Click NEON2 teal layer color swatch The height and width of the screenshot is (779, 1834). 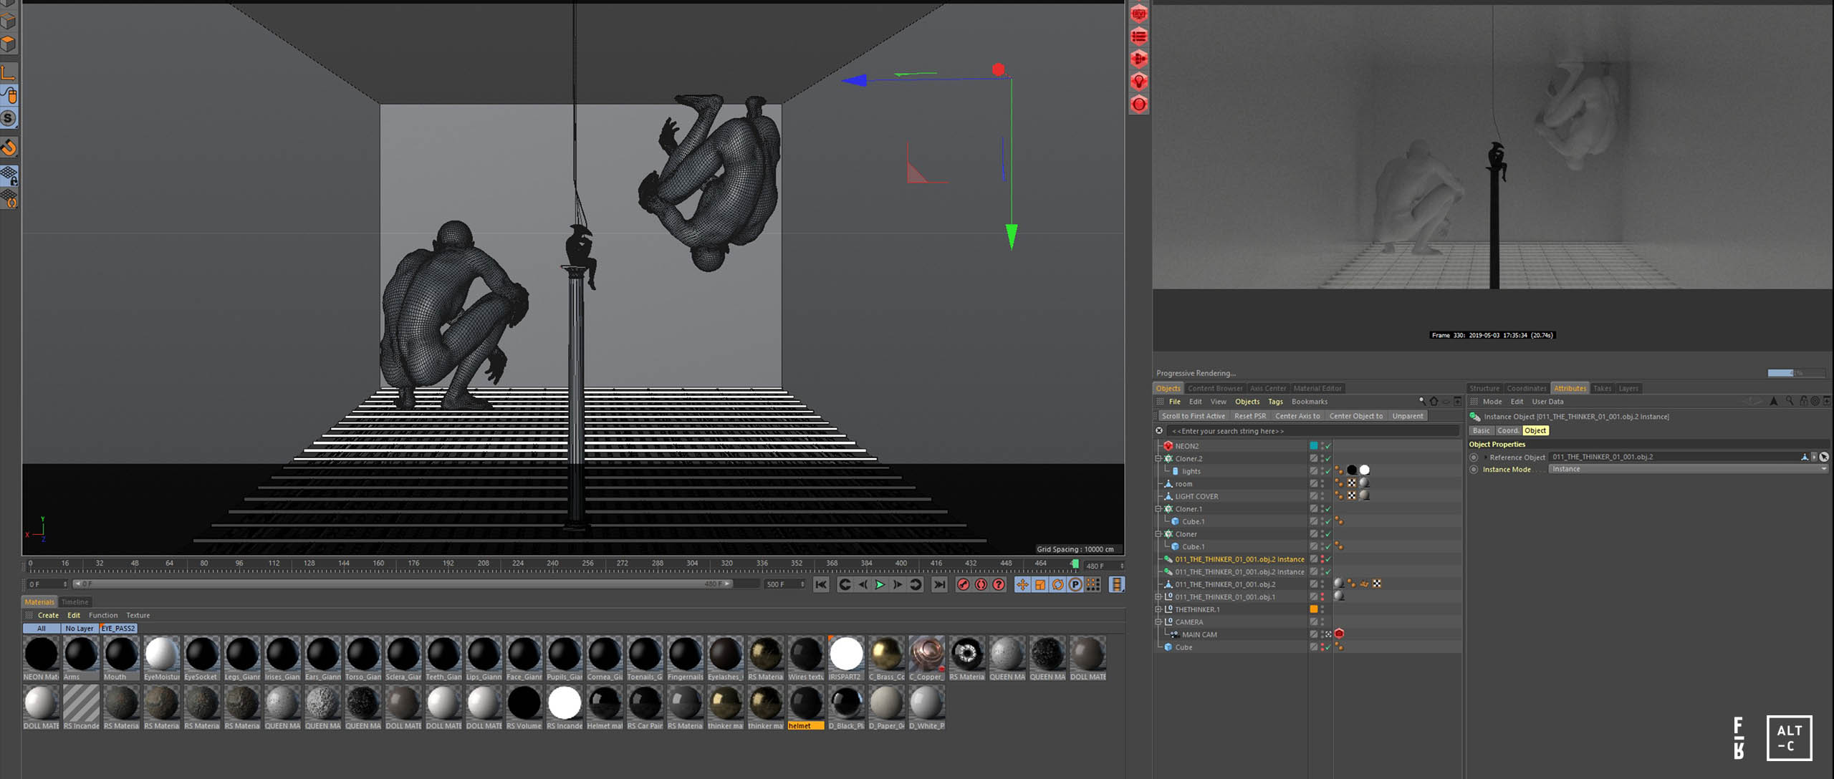(1314, 446)
